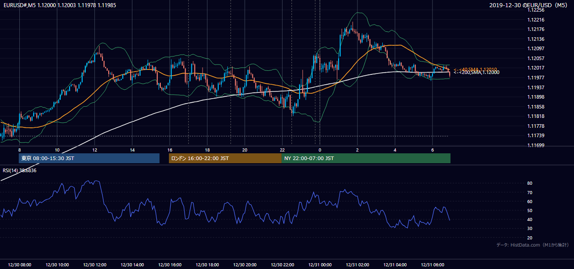Click the RSI scale value 50
Image resolution: width=574 pixels, height=269 pixels.
click(x=530, y=210)
